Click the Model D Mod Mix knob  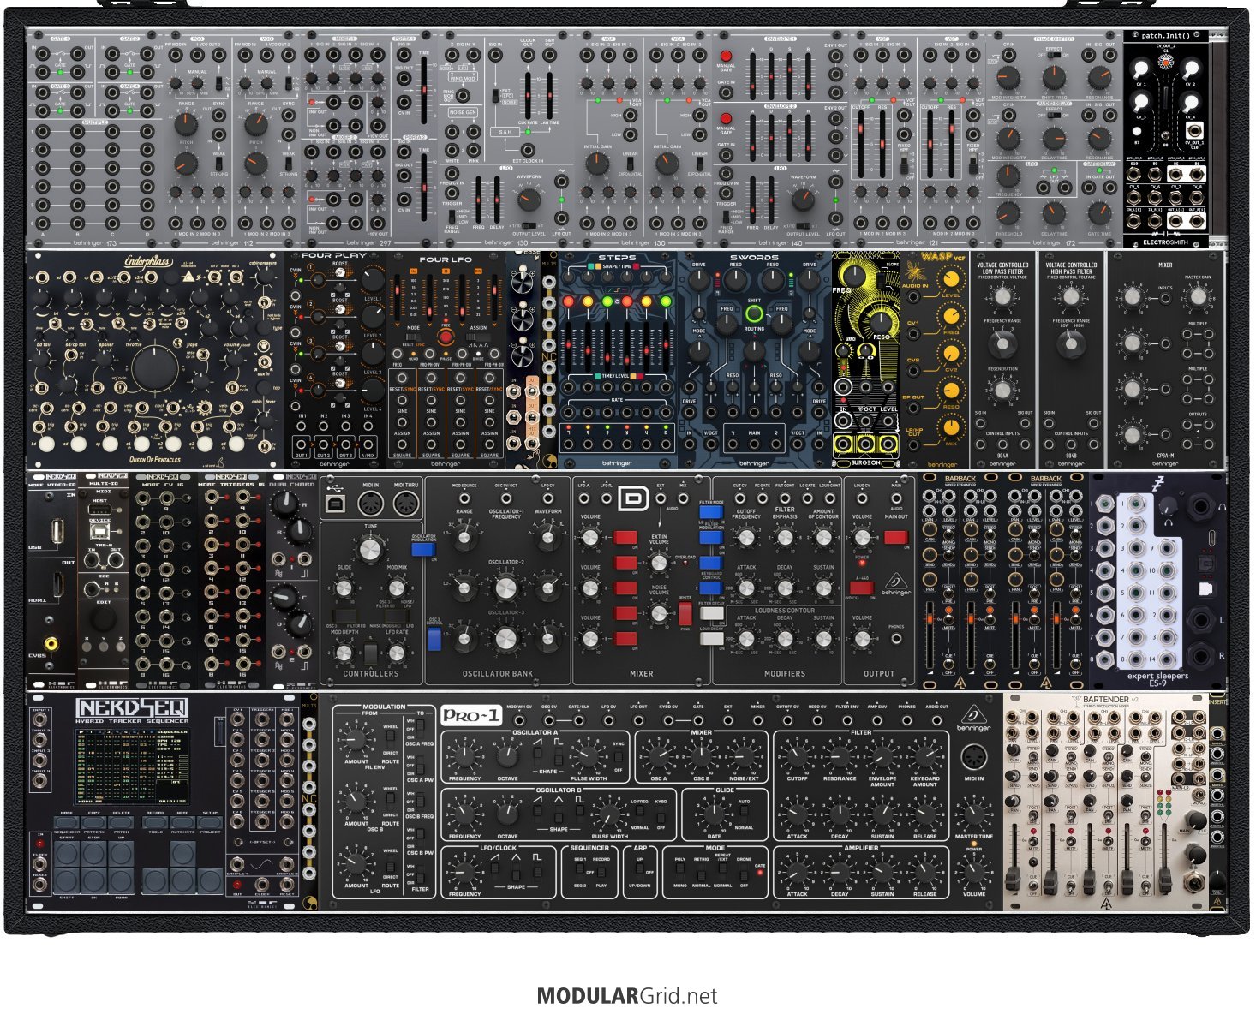[x=396, y=588]
